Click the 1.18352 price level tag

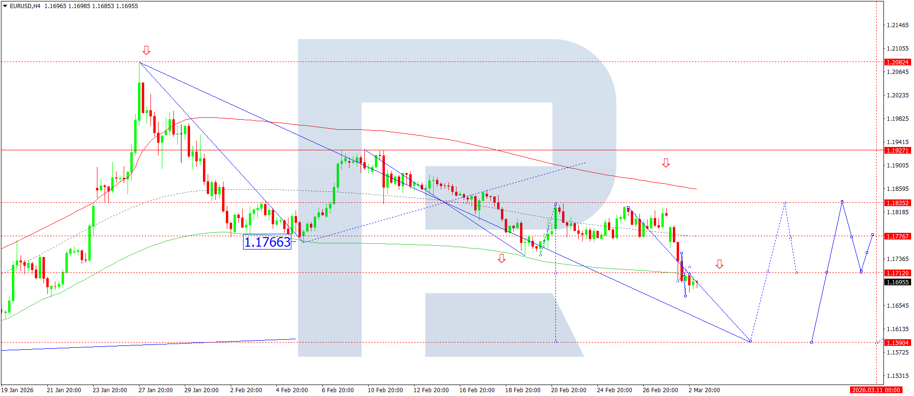click(897, 203)
